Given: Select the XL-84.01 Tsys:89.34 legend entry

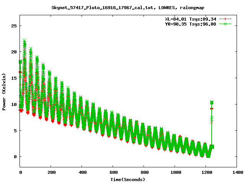Looking at the screenshot, I should [x=191, y=19].
